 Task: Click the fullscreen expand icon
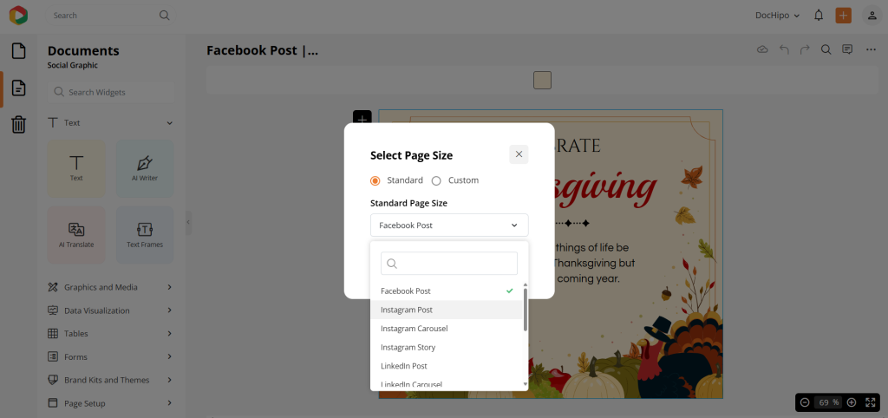[x=871, y=402]
